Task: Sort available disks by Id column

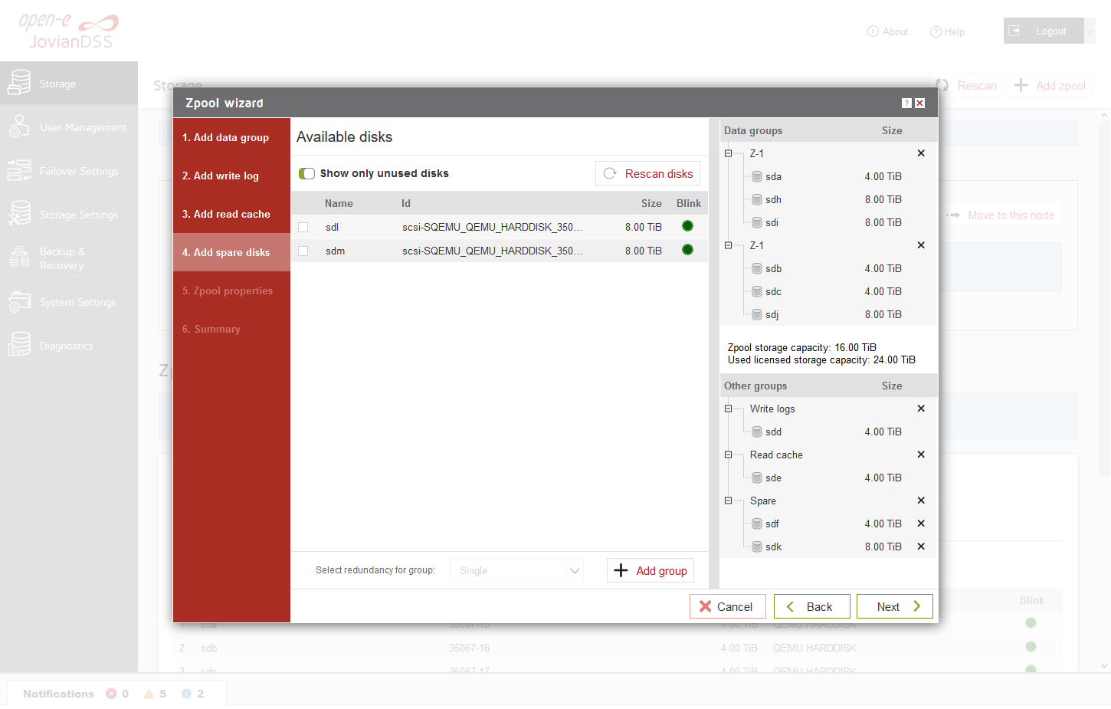Action: pos(406,203)
